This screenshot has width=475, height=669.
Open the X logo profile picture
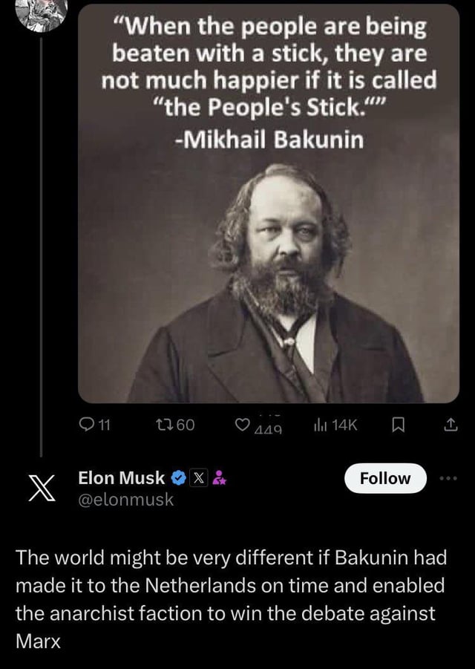(x=42, y=487)
